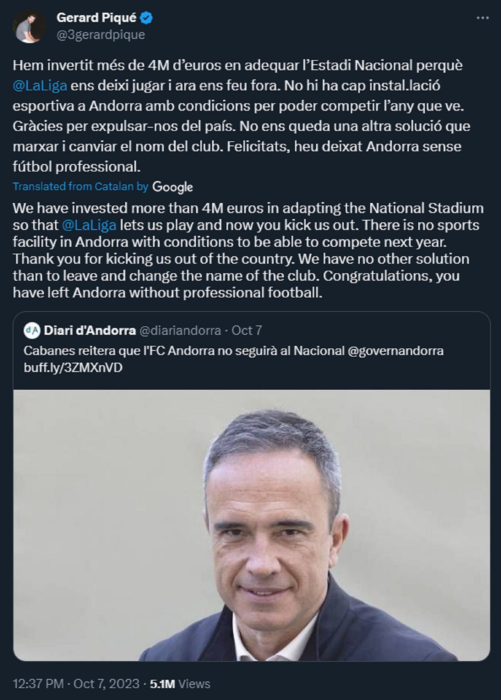Open the buff.ly/3ZMXnVD link

[73, 368]
